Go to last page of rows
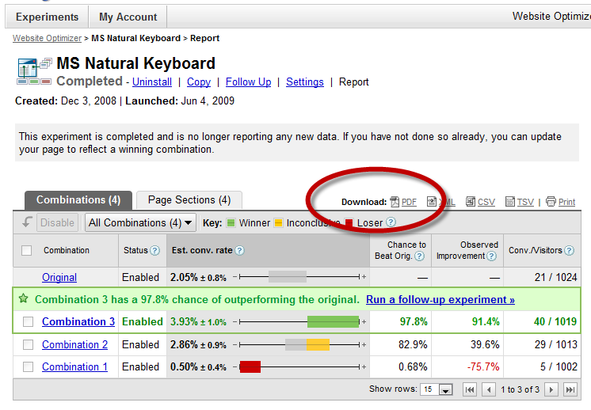This screenshot has height=410, width=591. click(570, 389)
